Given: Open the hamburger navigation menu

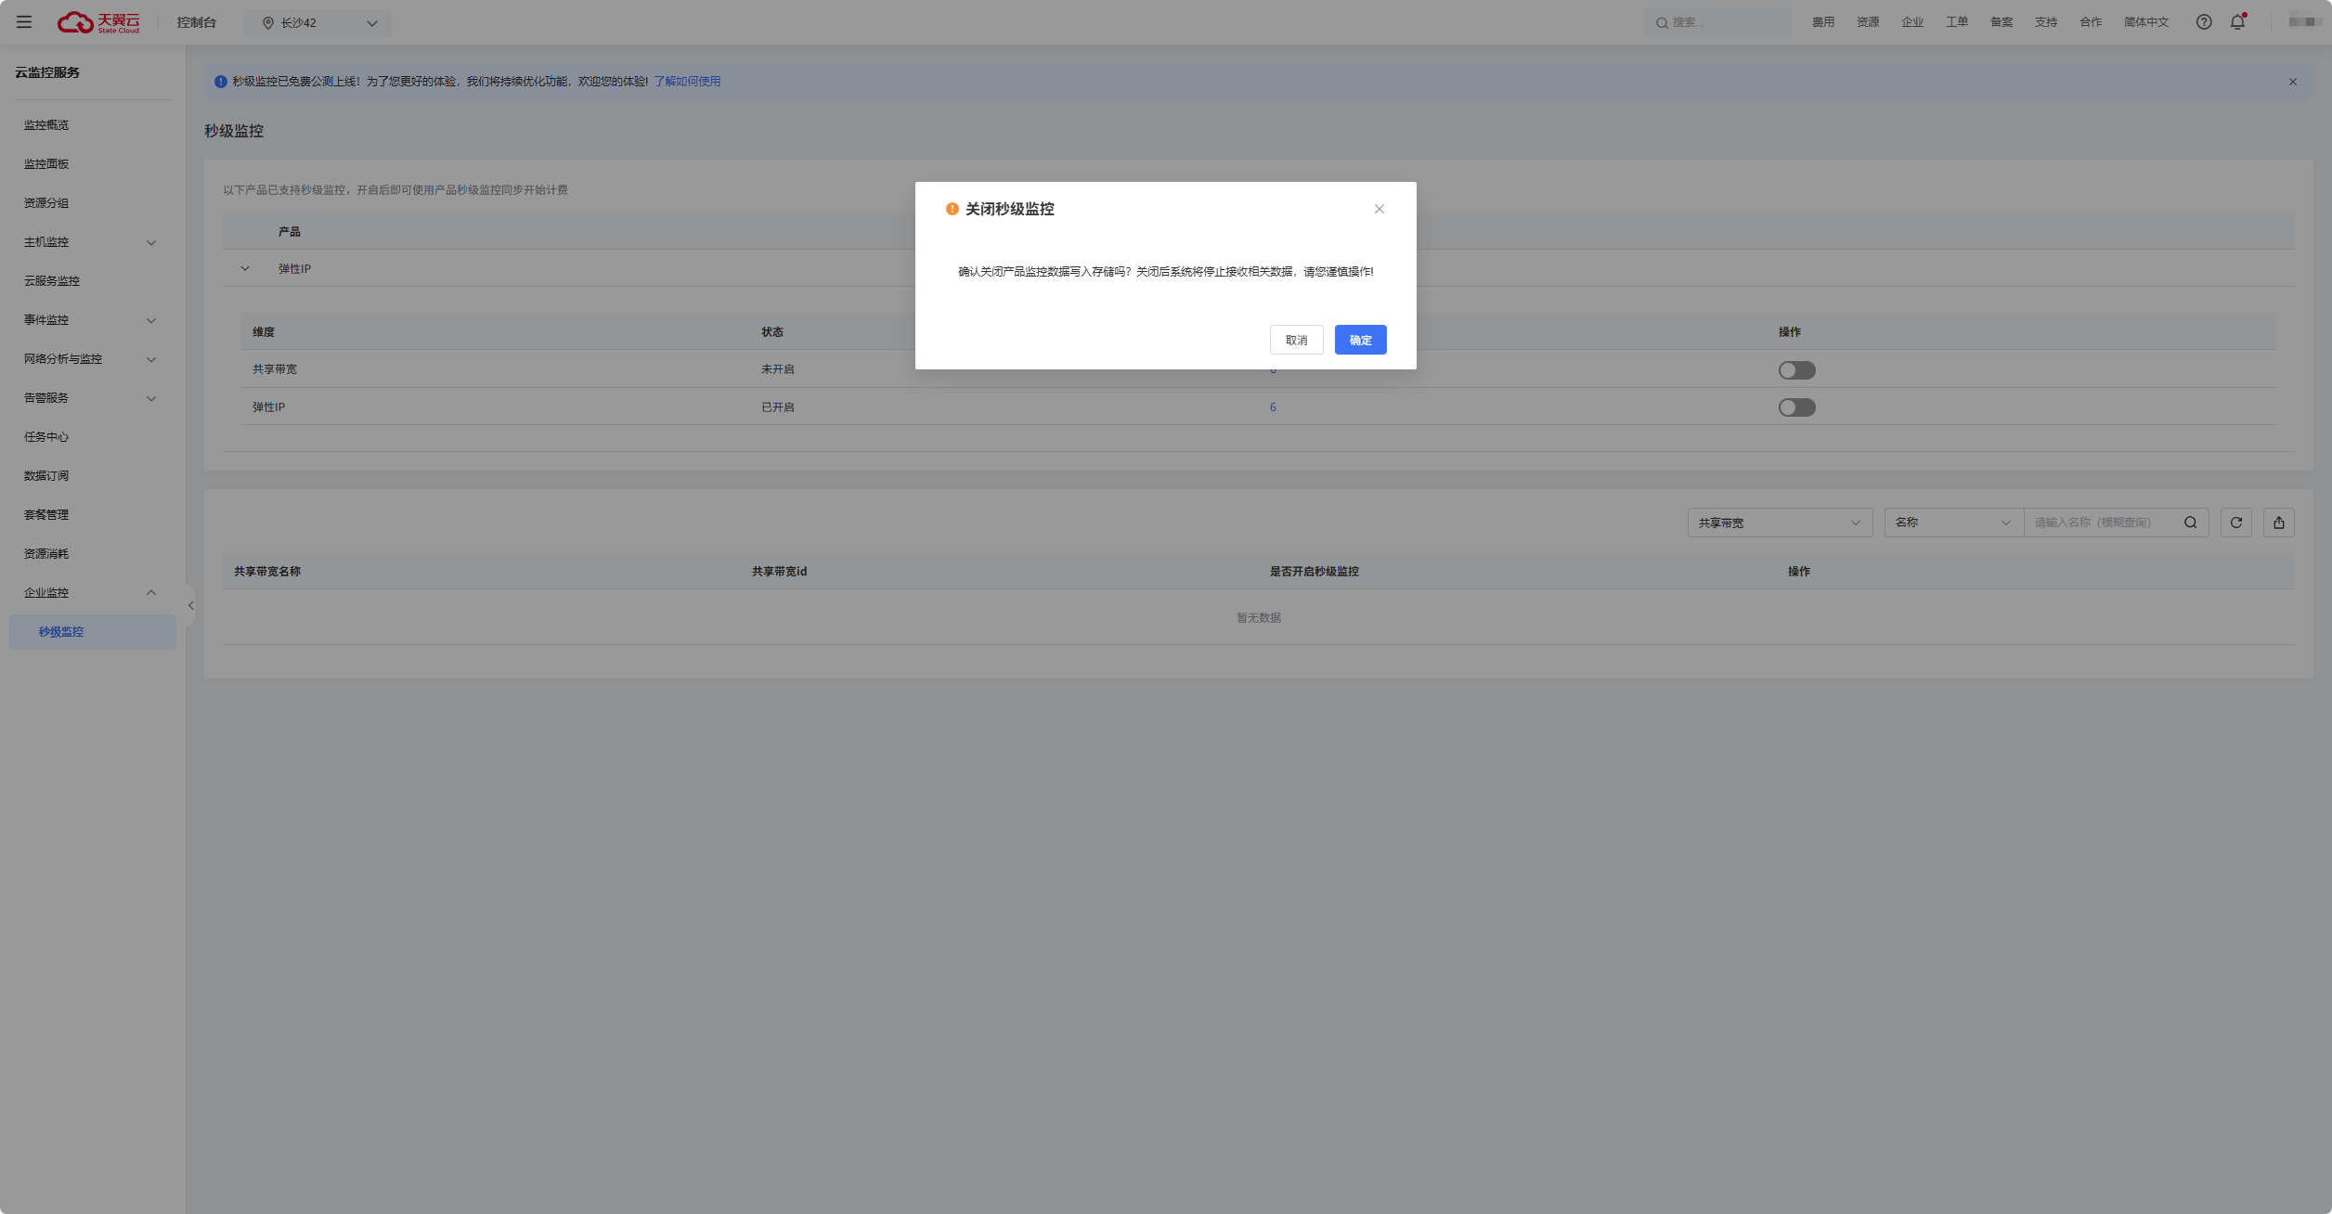Looking at the screenshot, I should [x=24, y=22].
